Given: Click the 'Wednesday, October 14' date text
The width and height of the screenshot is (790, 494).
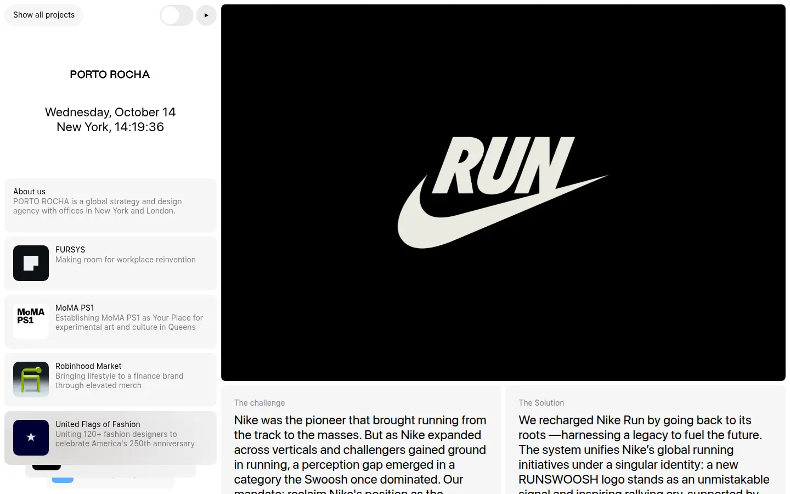Looking at the screenshot, I should [110, 112].
